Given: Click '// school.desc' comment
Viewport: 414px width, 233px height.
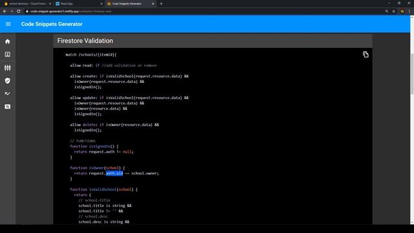Looking at the screenshot, I should [93, 216].
